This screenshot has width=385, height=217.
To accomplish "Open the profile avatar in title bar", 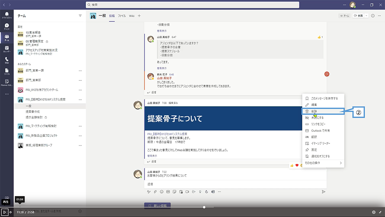I will [x=353, y=5].
